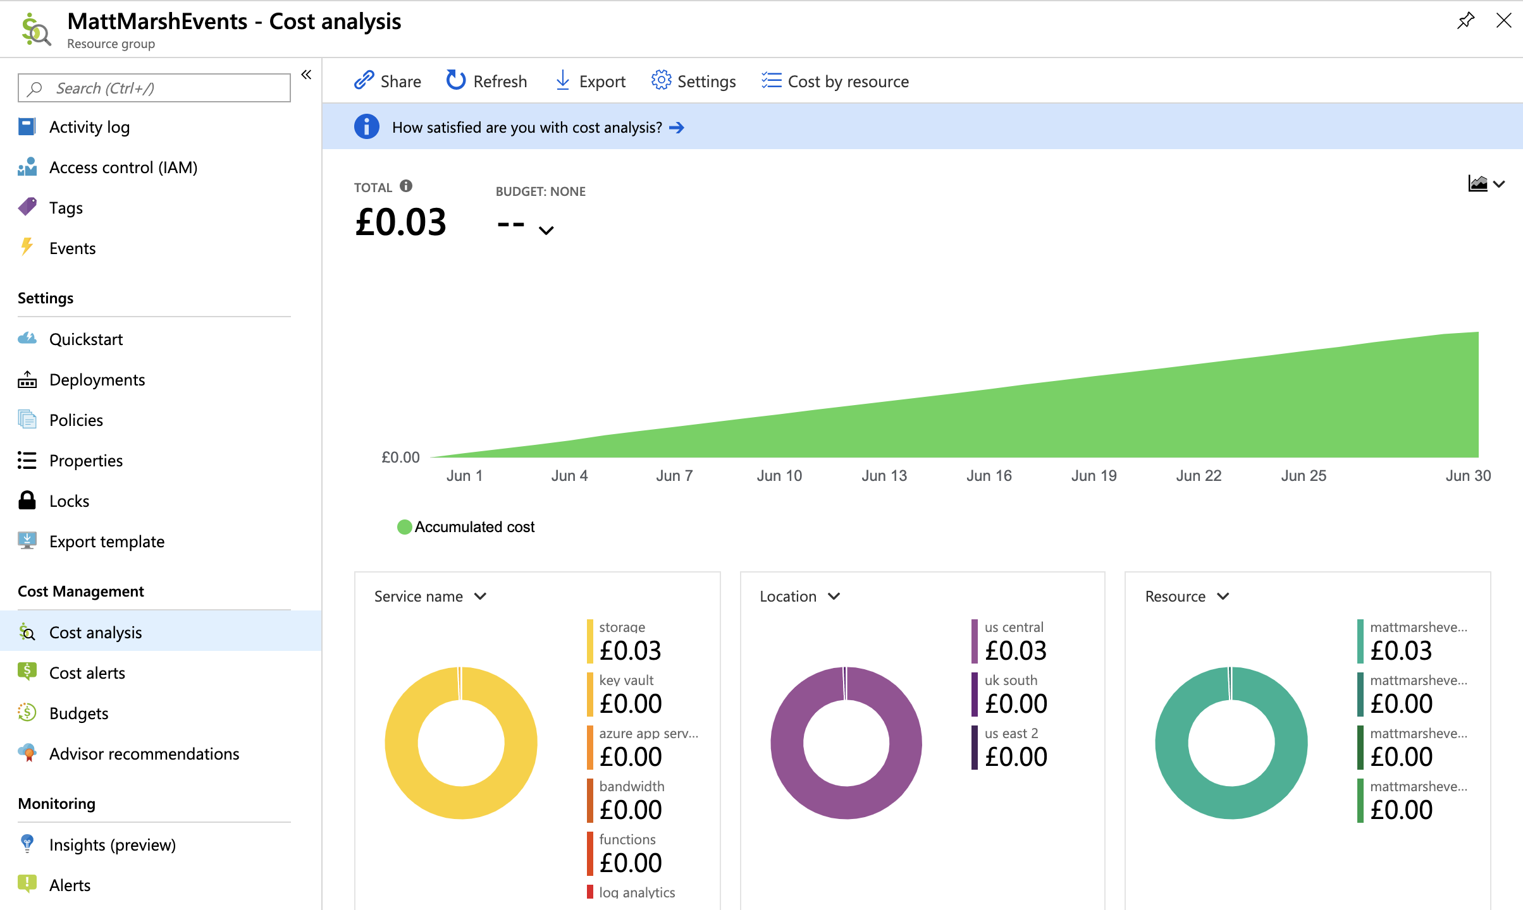Click the Share link icon

point(364,80)
